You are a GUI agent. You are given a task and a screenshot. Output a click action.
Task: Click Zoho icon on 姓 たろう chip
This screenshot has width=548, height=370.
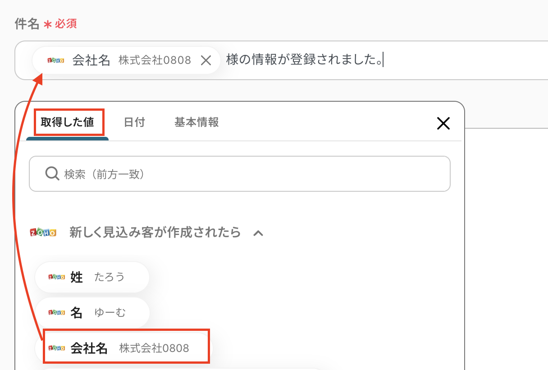(57, 277)
